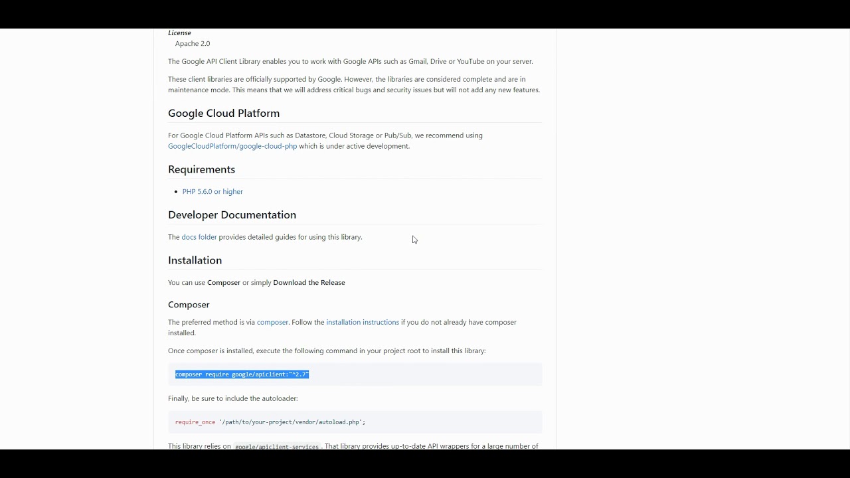
Task: Click the 'Once composer is installed' paragraph
Action: [x=327, y=351]
